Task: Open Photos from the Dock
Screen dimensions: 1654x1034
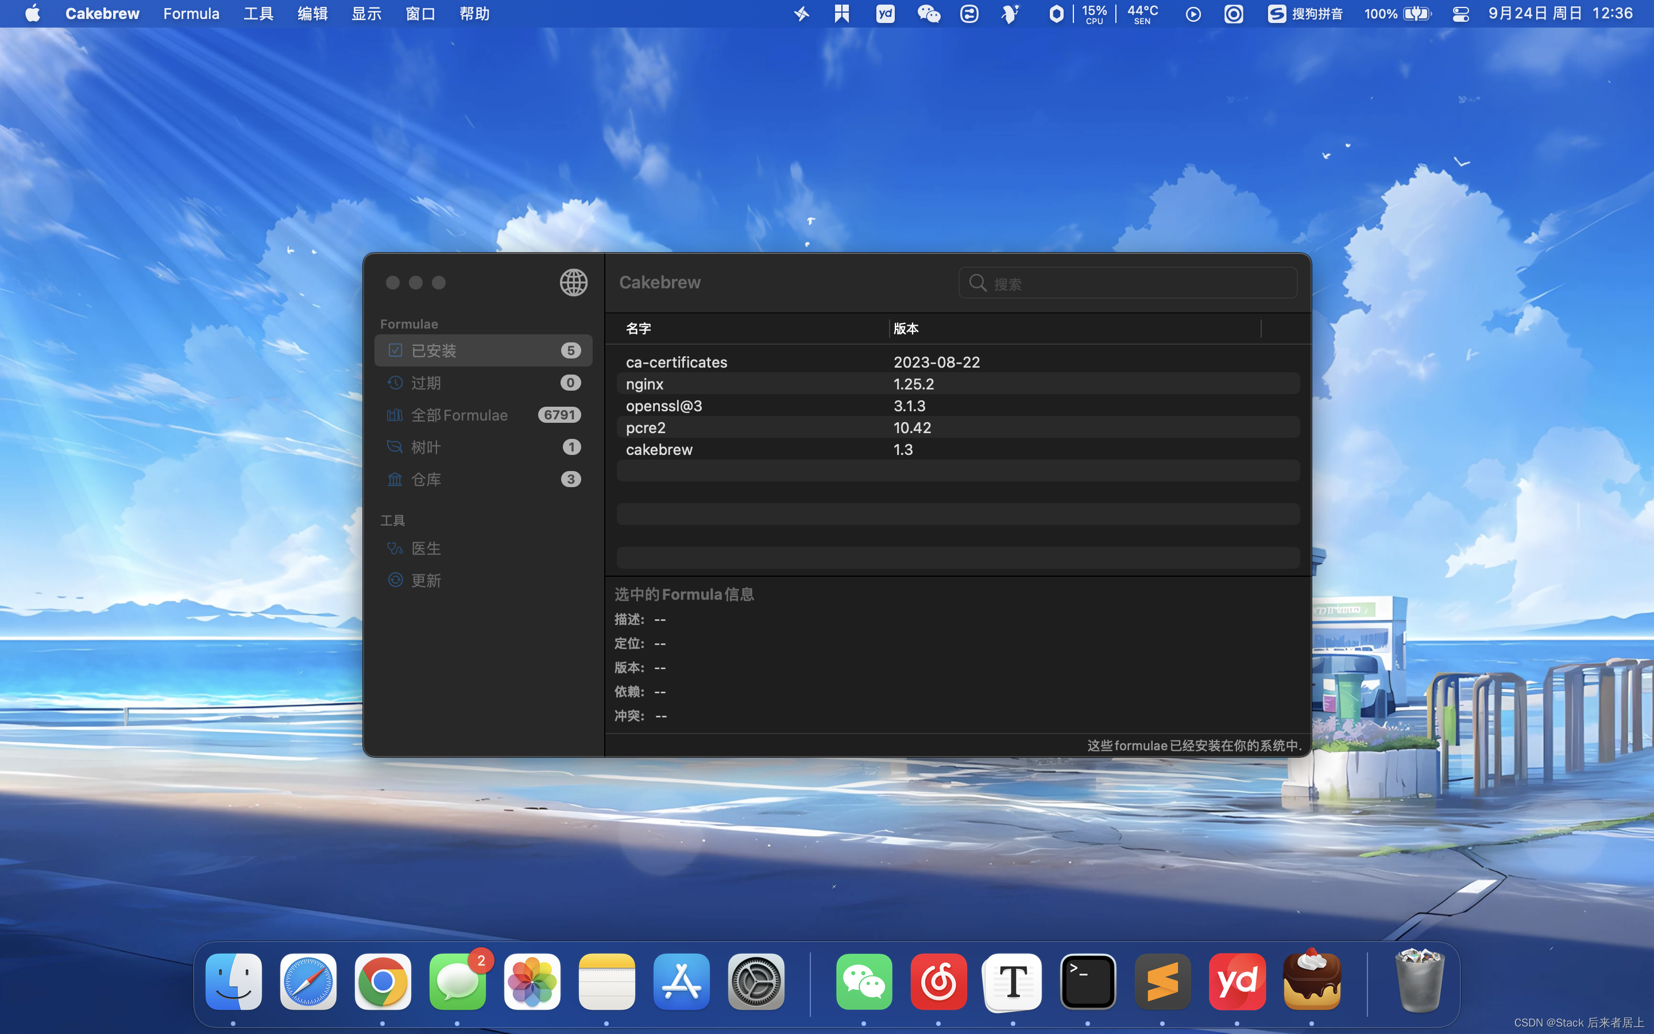Action: (532, 981)
